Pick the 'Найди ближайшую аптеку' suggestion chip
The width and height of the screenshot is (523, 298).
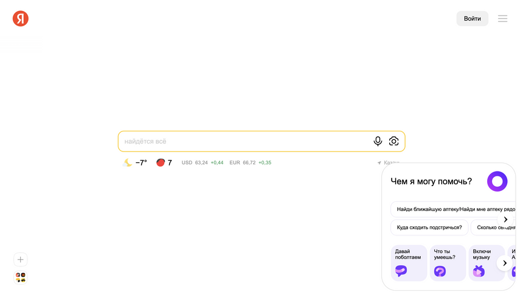click(x=453, y=209)
